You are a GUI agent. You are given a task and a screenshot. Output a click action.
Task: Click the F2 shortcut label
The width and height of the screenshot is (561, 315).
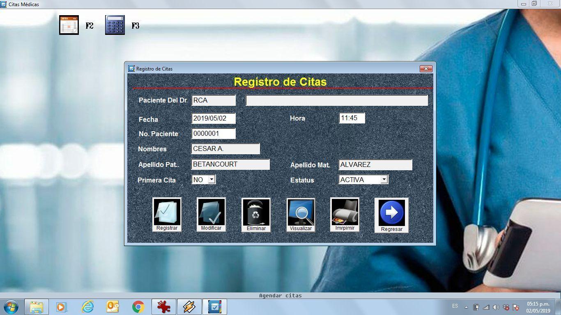[90, 26]
